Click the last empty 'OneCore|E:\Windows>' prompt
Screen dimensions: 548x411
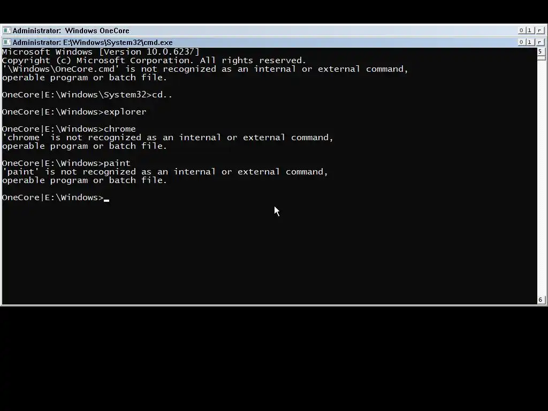[56, 197]
